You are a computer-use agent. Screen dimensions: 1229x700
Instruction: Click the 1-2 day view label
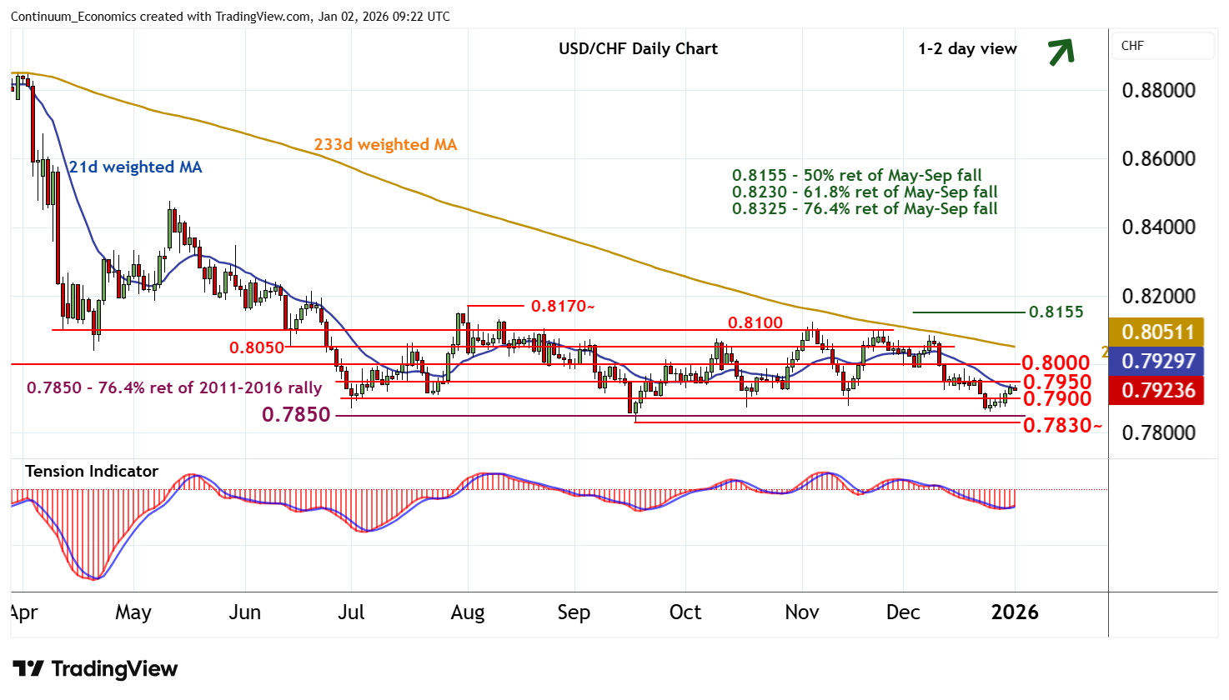click(x=967, y=48)
